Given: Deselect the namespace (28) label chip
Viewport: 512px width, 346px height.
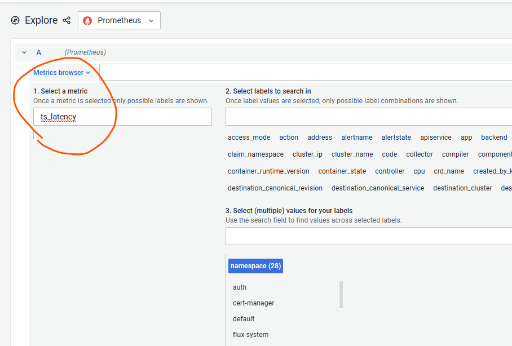Looking at the screenshot, I should (255, 265).
